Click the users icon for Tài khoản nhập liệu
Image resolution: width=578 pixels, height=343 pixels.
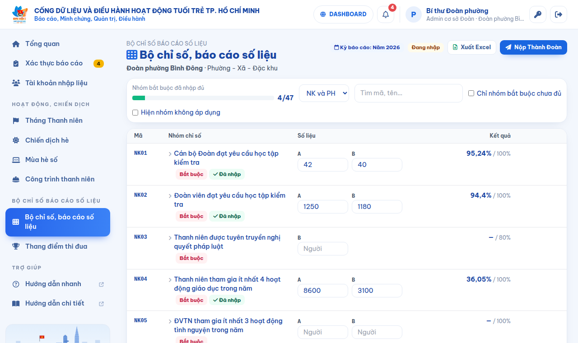(x=16, y=83)
